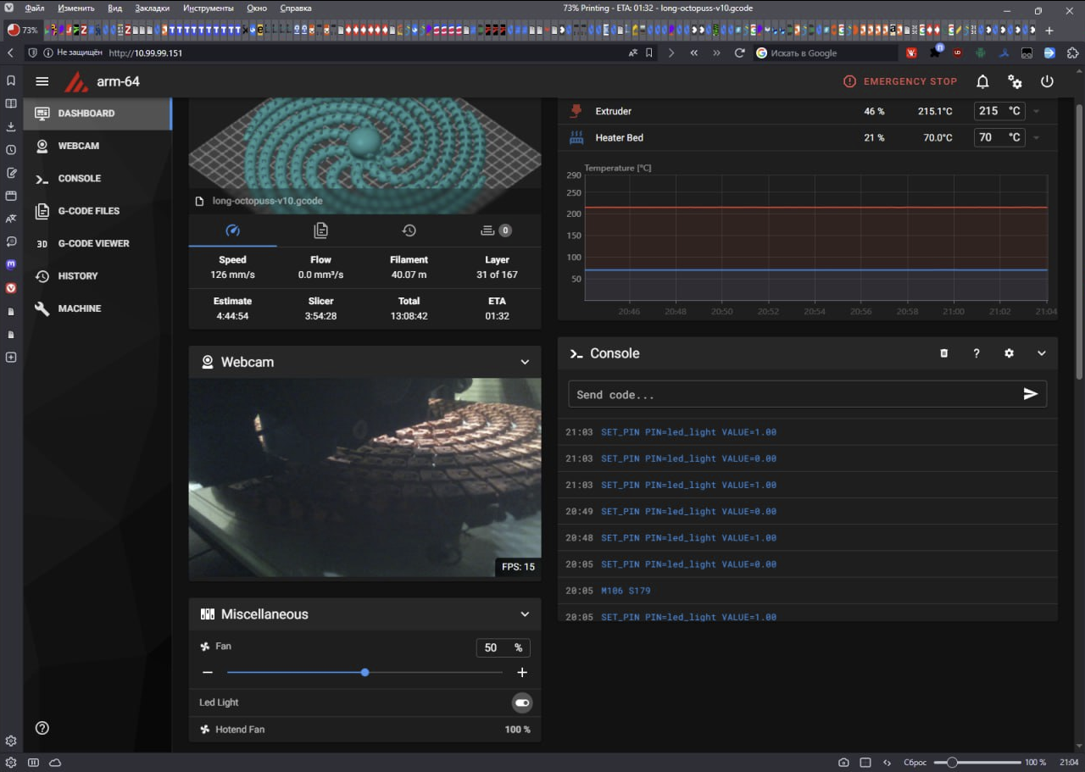The height and width of the screenshot is (772, 1085).
Task: Collapse the Miscellaneous panel
Action: [x=525, y=614]
